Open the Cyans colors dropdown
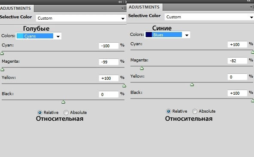254x157 pixels. pyautogui.click(x=39, y=36)
